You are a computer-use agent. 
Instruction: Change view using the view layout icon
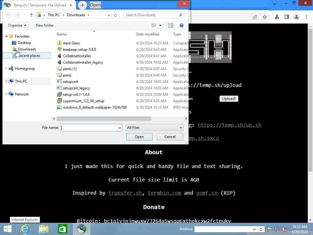(x=154, y=25)
